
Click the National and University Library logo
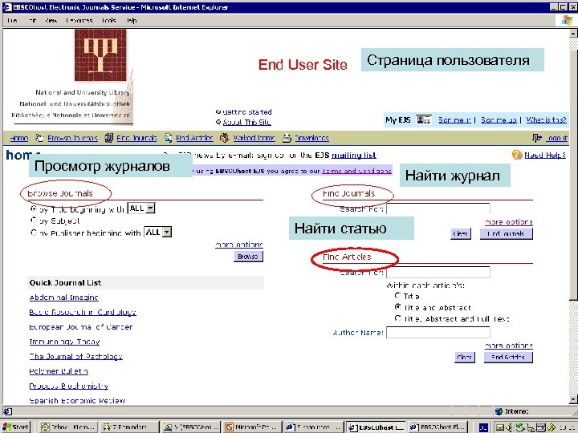(x=100, y=55)
